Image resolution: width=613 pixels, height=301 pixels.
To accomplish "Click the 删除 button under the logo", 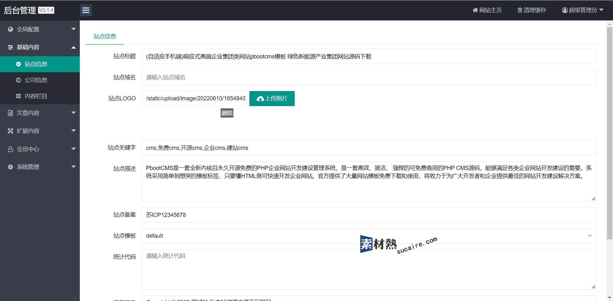I will (x=227, y=113).
